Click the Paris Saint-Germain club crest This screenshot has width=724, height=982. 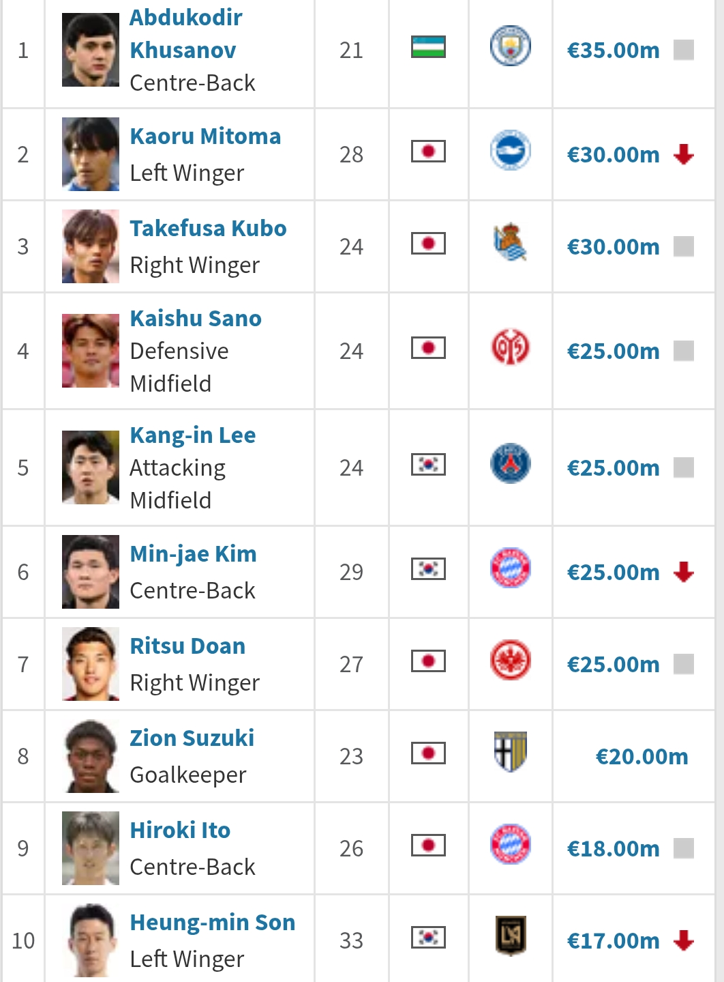coord(510,464)
